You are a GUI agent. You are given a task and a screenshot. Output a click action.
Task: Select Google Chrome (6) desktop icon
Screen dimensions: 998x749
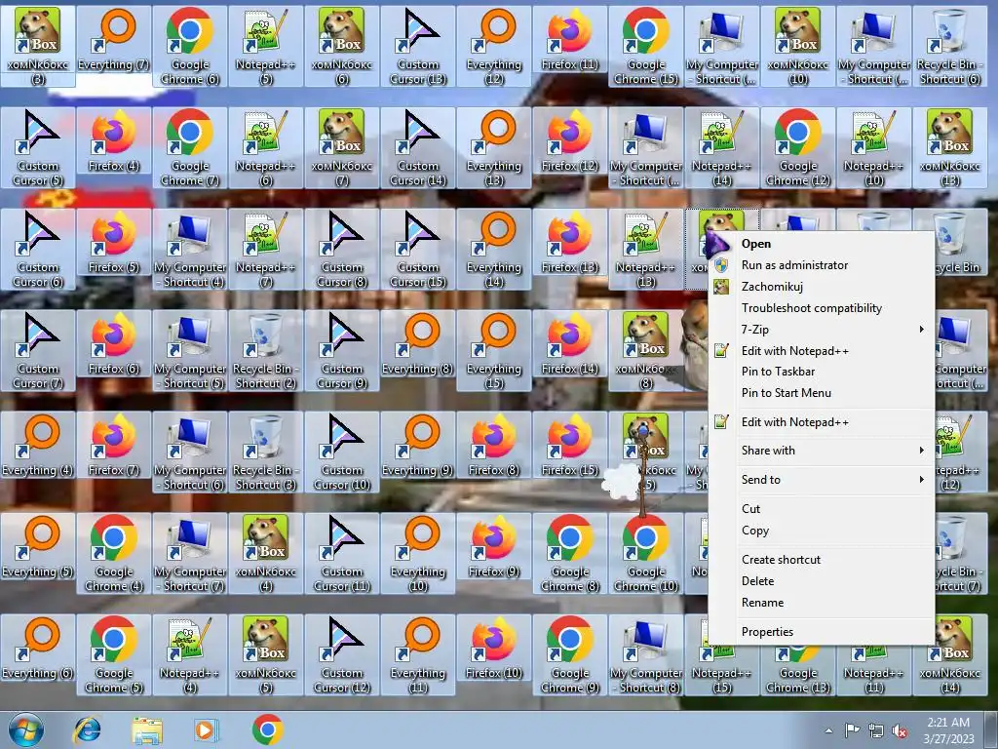(190, 47)
